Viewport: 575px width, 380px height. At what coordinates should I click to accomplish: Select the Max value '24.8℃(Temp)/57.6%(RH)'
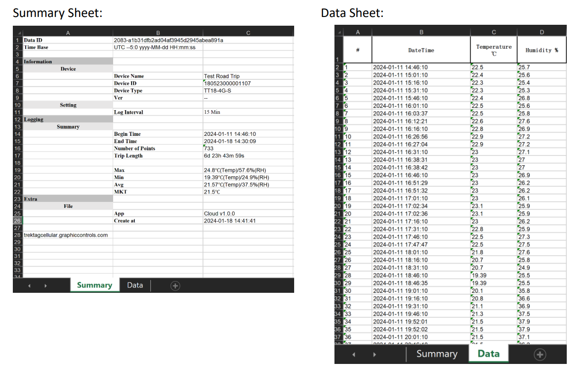[x=248, y=170]
